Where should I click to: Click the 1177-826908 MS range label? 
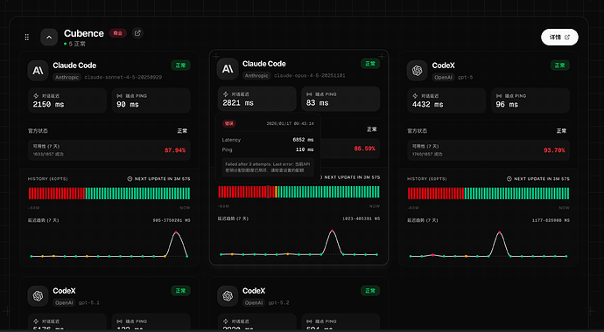pos(551,220)
